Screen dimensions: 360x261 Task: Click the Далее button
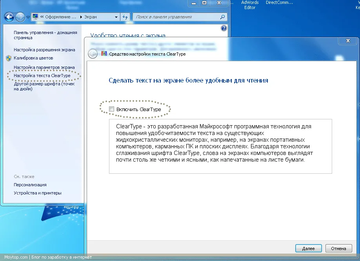coord(308,248)
